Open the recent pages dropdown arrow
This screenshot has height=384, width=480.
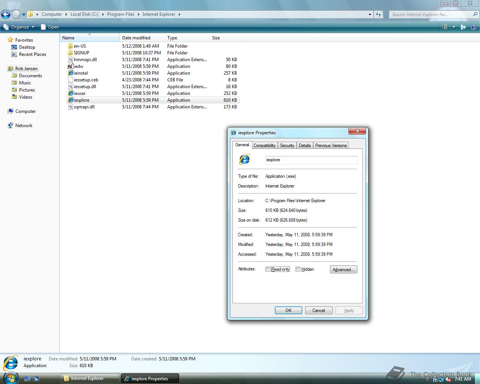[x=24, y=15]
